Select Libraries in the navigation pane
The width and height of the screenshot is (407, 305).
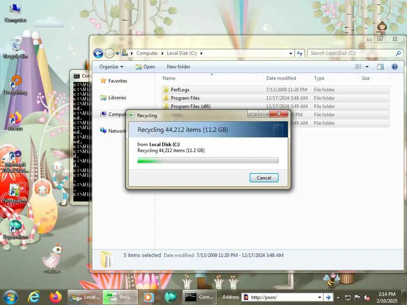click(113, 98)
